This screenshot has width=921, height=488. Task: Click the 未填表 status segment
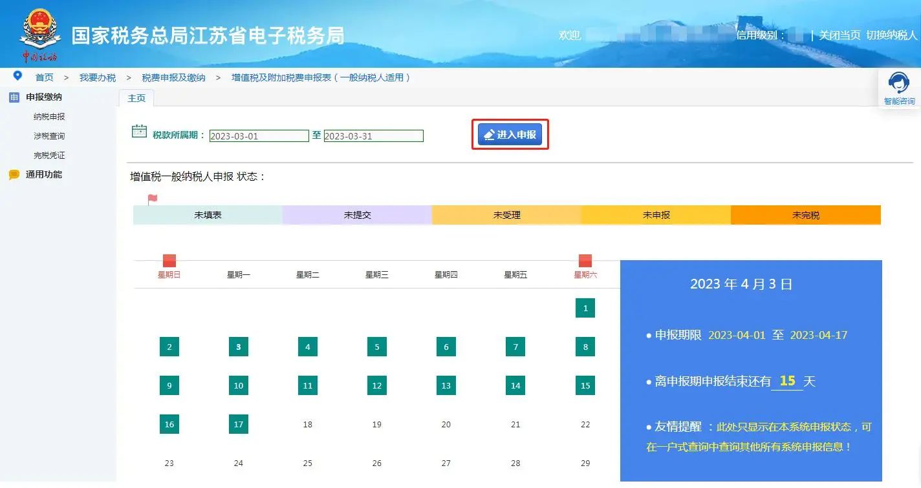208,215
